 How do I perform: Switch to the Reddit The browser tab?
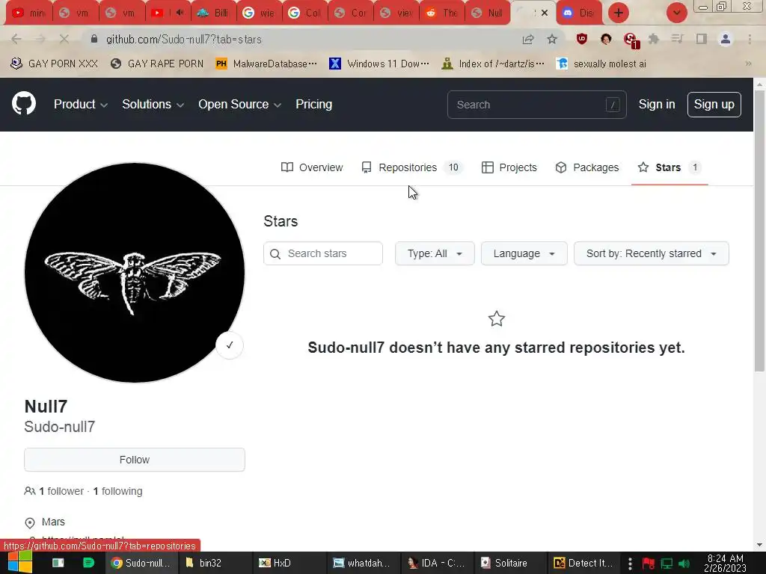(x=441, y=13)
